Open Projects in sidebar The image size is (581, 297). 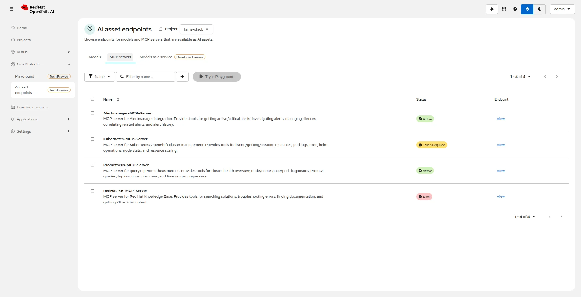pyautogui.click(x=43, y=40)
